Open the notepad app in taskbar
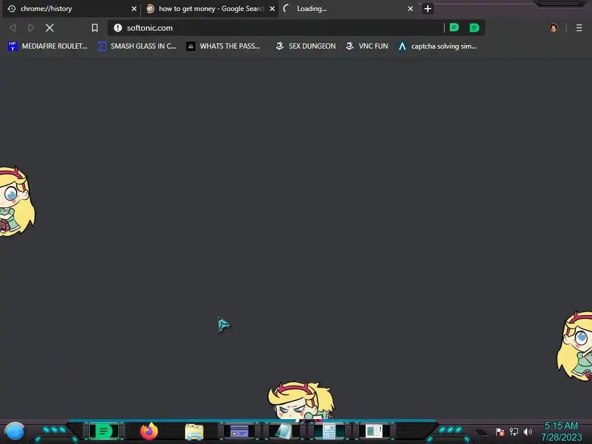 click(x=284, y=431)
